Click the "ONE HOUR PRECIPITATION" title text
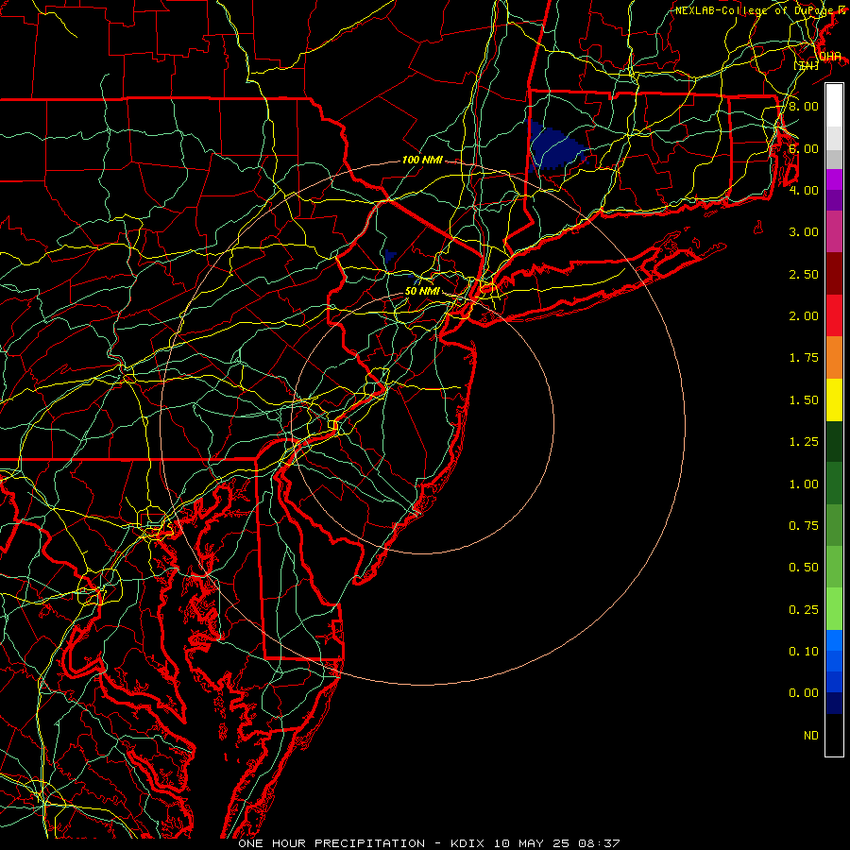The image size is (850, 850). tap(331, 843)
